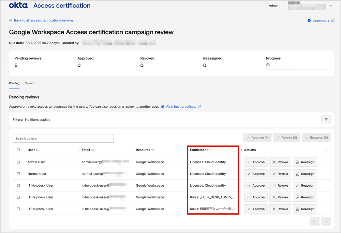Click the Access certification header title
The height and width of the screenshot is (233, 341).
click(62, 5)
